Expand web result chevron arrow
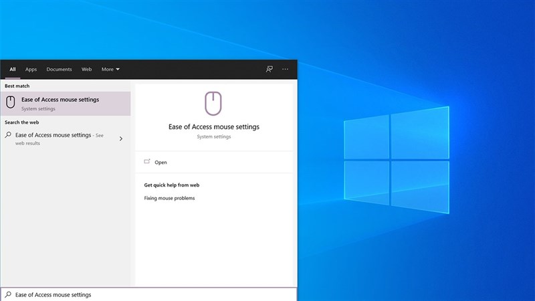Screen dimensions: 535x301 point(121,139)
